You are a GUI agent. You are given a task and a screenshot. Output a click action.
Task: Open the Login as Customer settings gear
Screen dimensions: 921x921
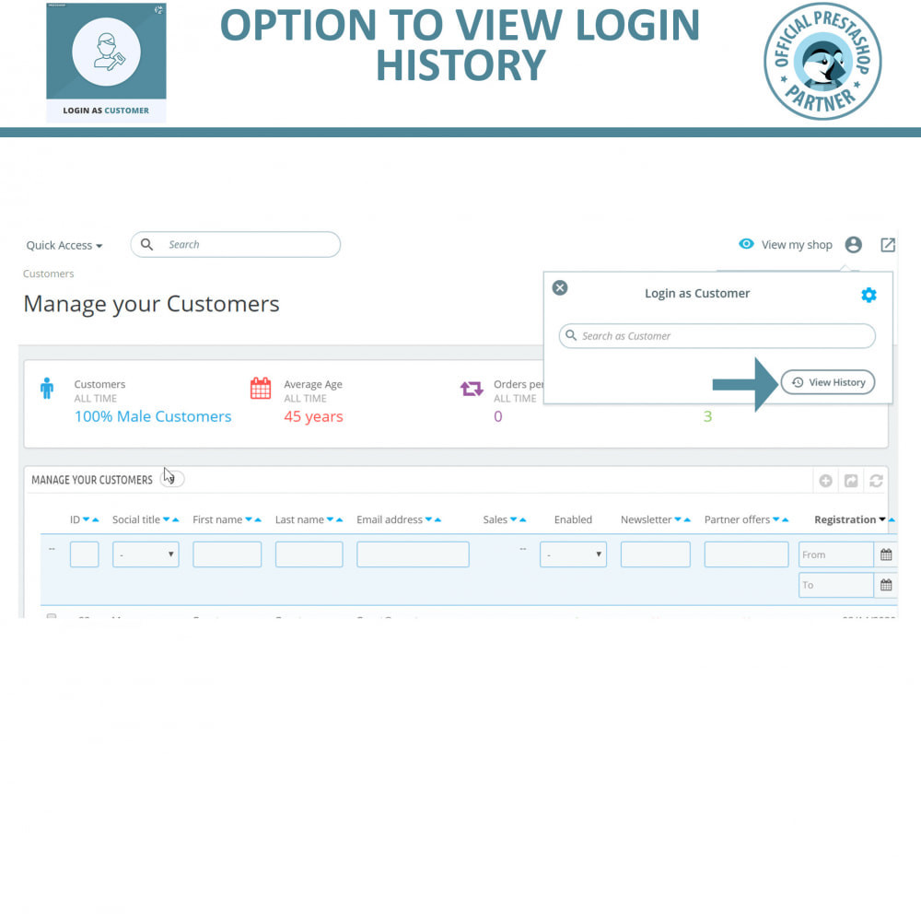pos(869,295)
